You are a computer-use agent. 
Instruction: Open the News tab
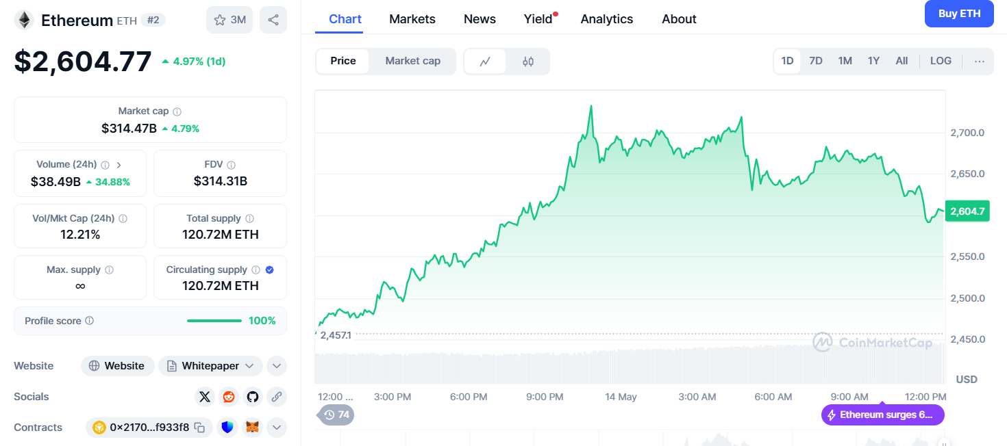pyautogui.click(x=480, y=19)
